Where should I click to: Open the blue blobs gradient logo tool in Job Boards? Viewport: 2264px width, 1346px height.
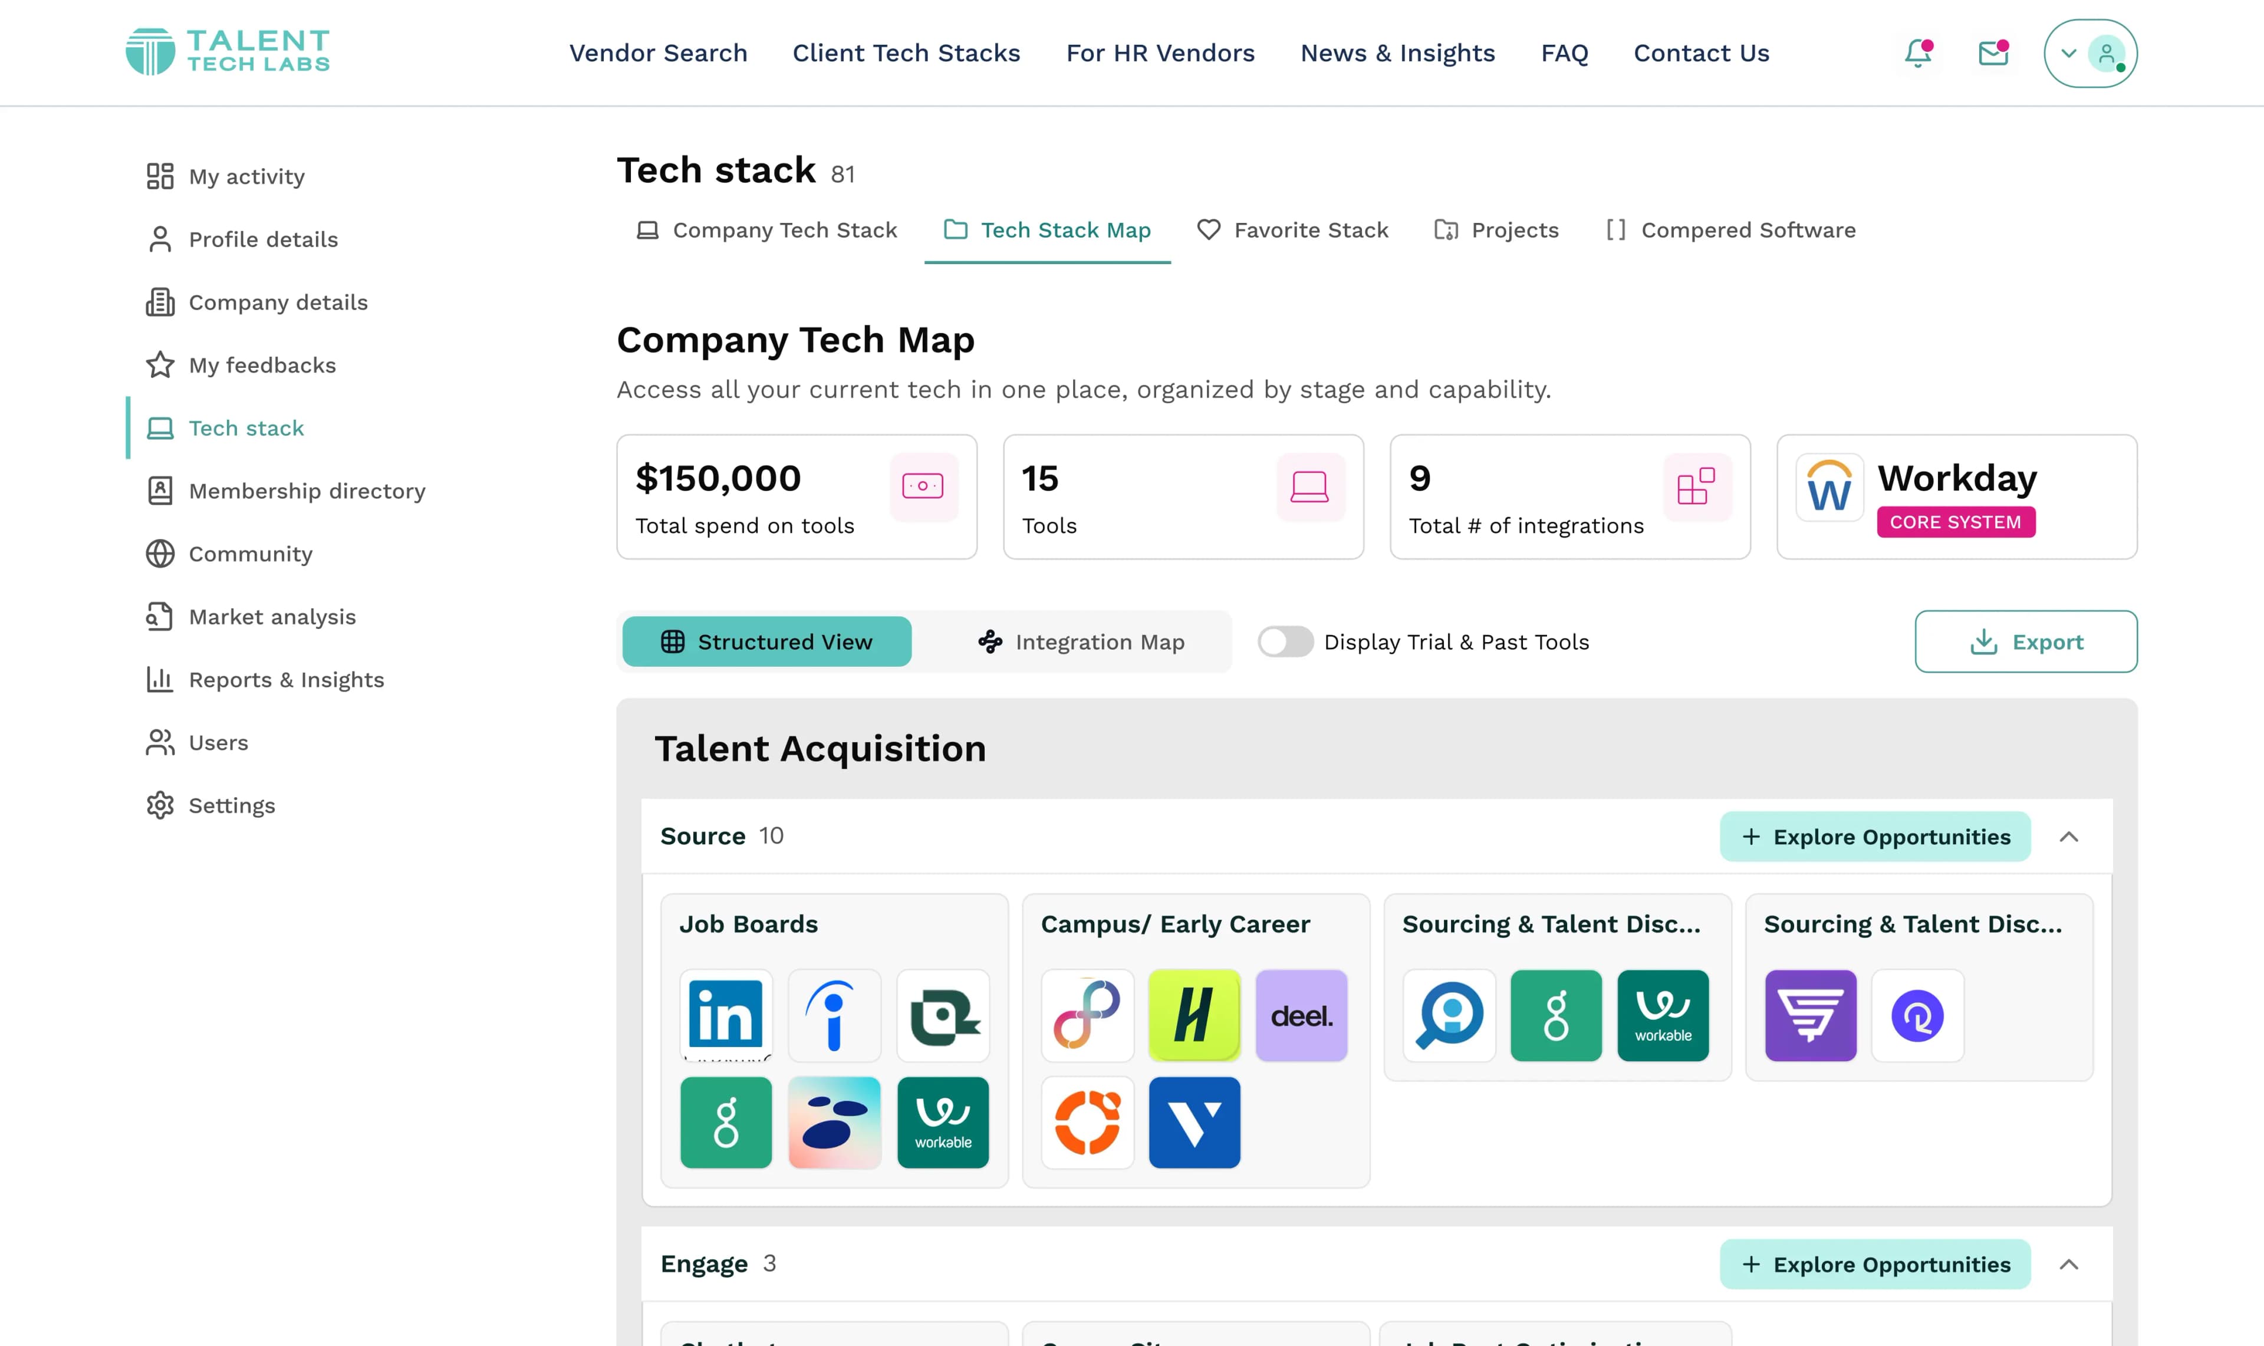pyautogui.click(x=834, y=1123)
